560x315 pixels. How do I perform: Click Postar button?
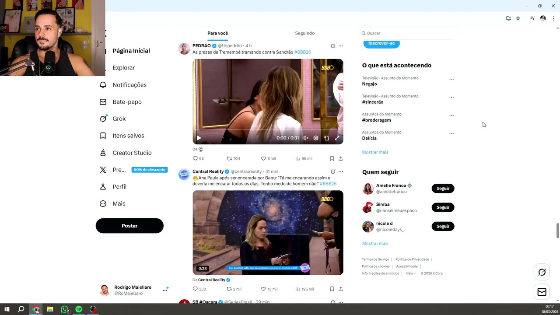[129, 226]
